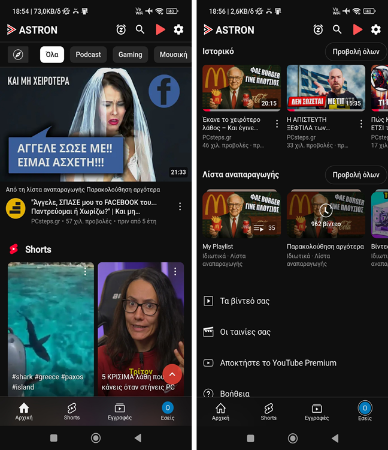The height and width of the screenshot is (450, 388).
Task: Open options for the shark short
Action: pyautogui.click(x=85, y=271)
